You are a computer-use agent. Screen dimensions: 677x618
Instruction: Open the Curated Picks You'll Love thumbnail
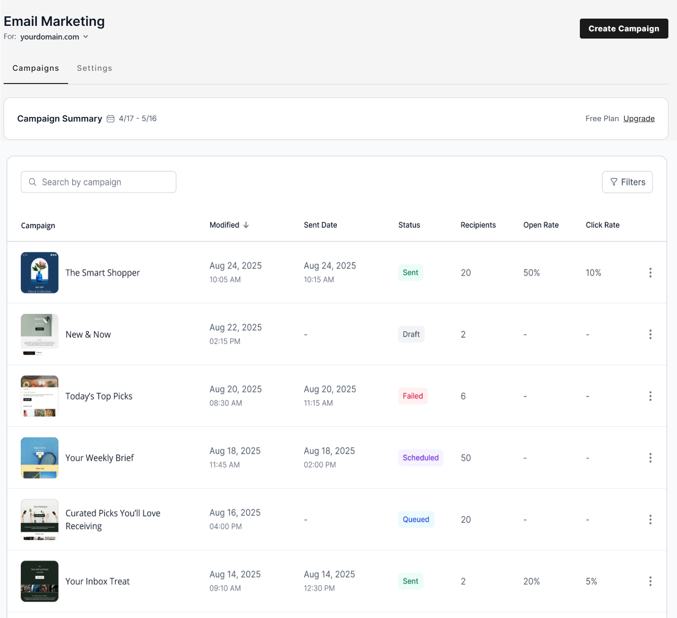click(40, 520)
